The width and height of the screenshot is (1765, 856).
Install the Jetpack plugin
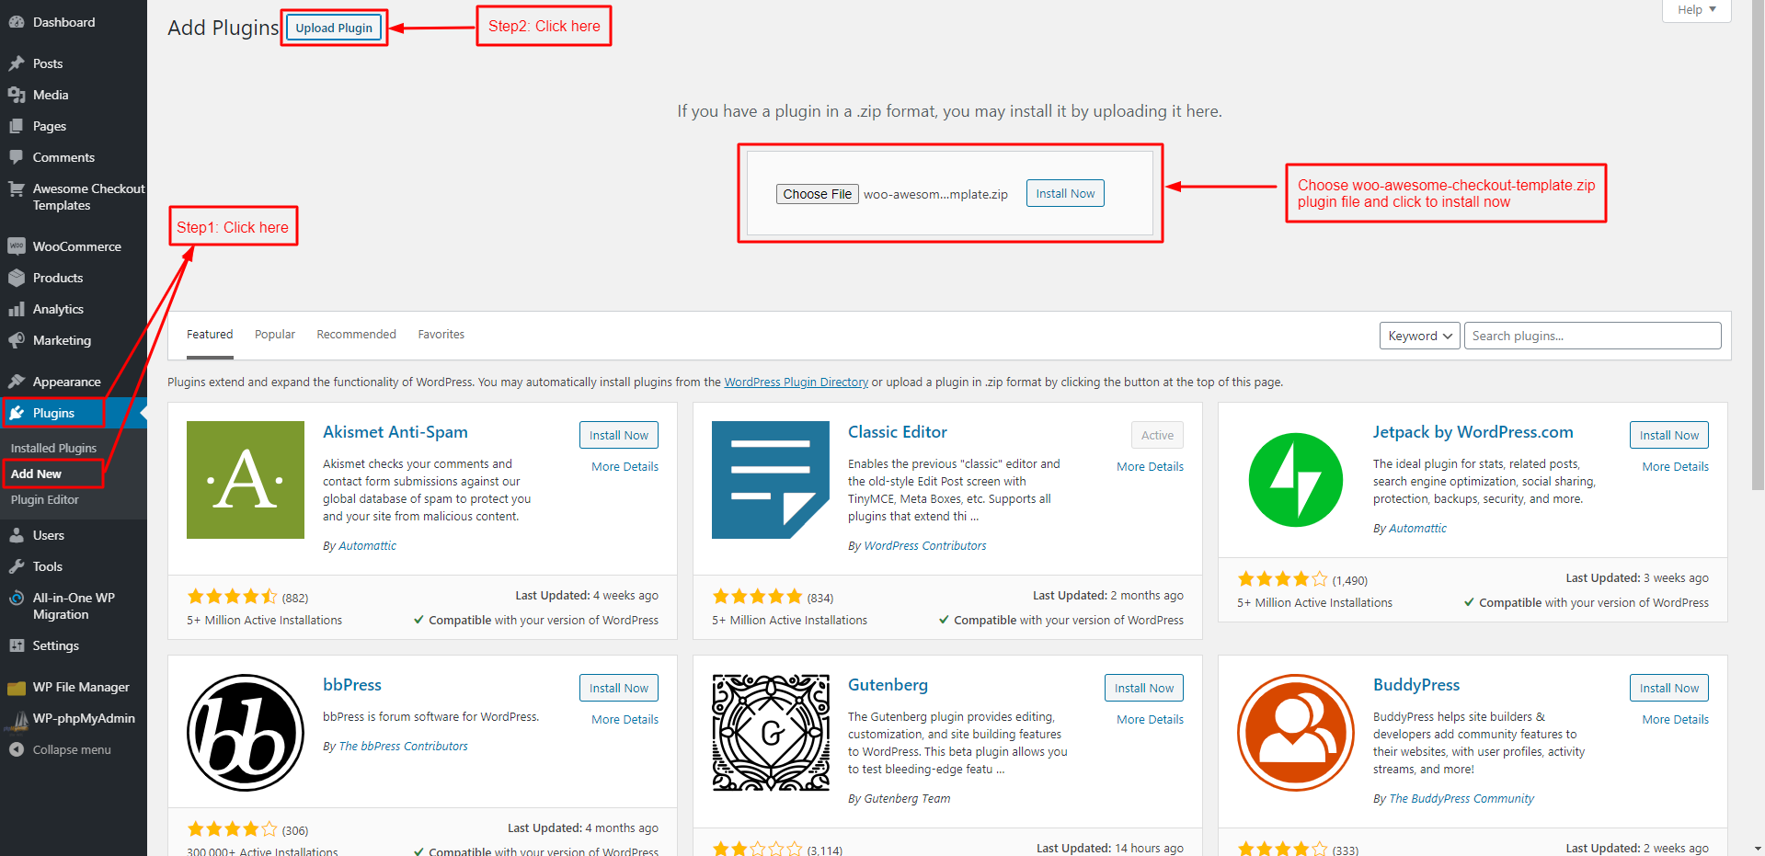tap(1668, 435)
